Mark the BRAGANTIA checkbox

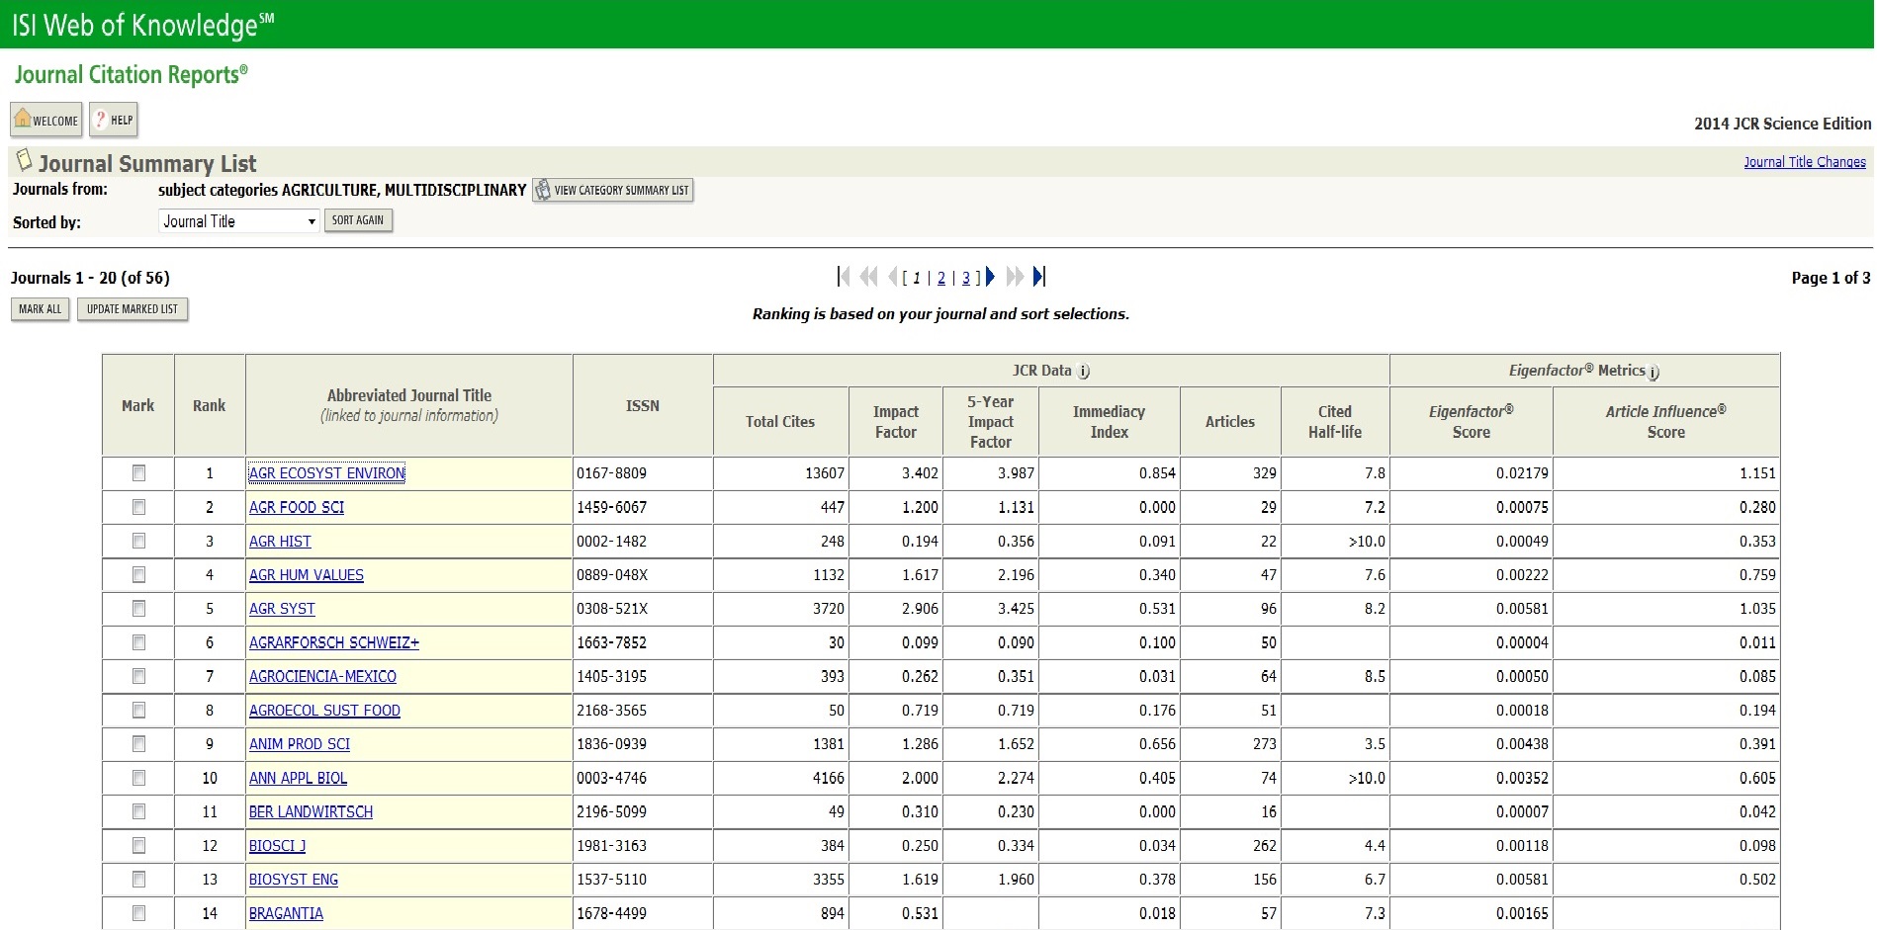pos(139,913)
